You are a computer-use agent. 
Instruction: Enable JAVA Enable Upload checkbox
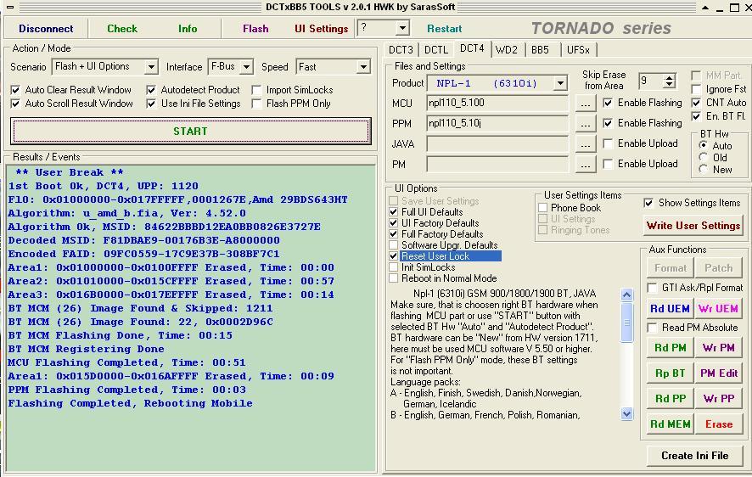608,143
